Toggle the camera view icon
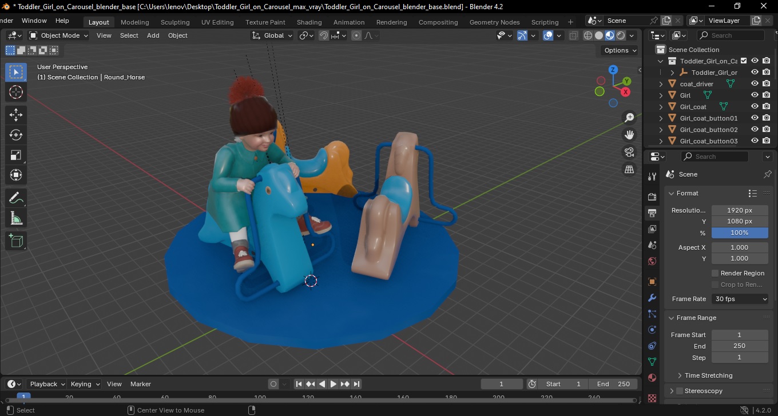 (x=629, y=152)
